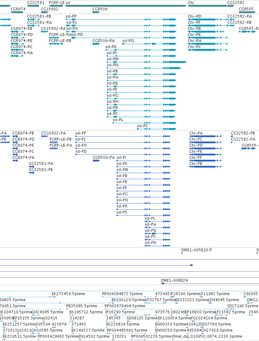Select transcript sd-RB
Viewport: 259px width, 341px height.
(142, 75)
